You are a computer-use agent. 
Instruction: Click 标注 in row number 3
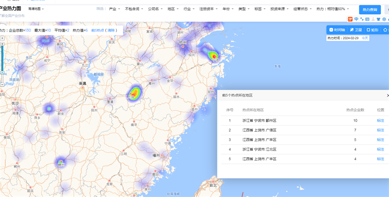click(x=380, y=140)
